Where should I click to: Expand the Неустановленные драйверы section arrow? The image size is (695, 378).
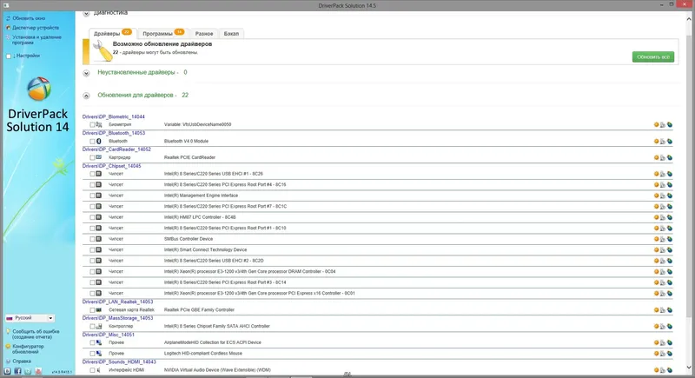point(86,73)
